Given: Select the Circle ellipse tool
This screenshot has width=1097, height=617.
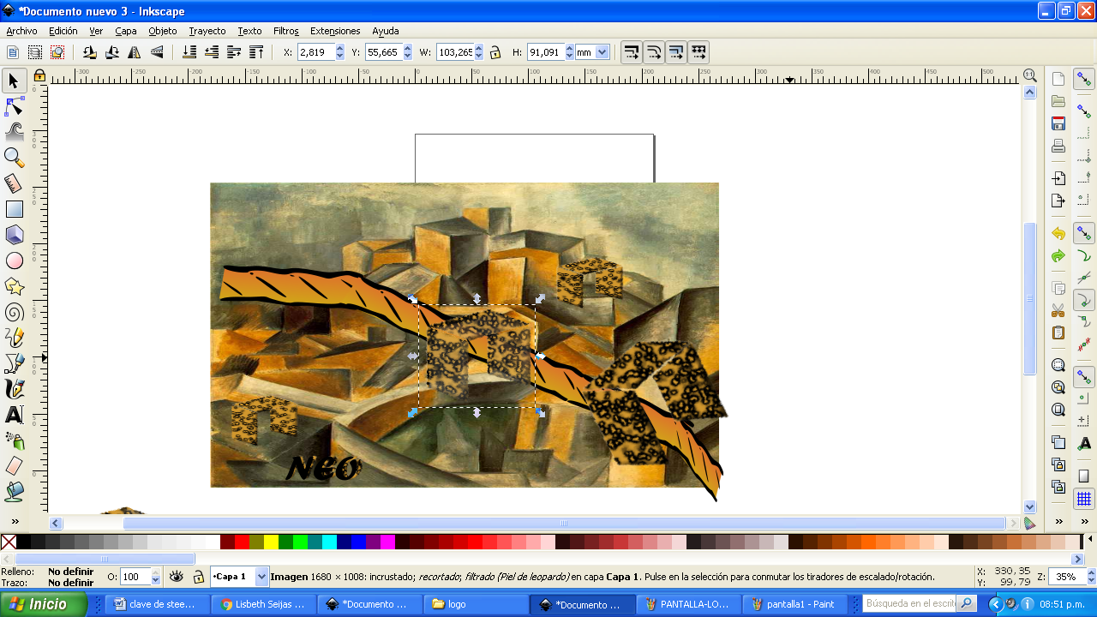Looking at the screenshot, I should [x=14, y=261].
